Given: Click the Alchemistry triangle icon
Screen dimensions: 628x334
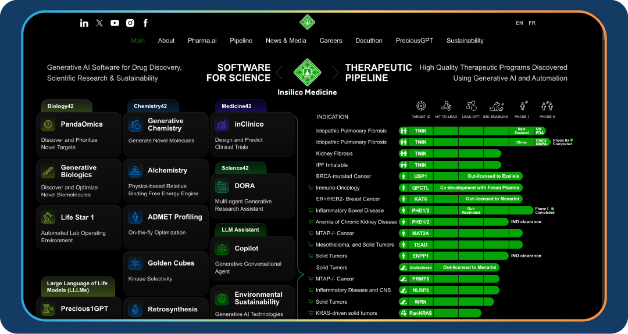Looking at the screenshot, I should point(135,171).
